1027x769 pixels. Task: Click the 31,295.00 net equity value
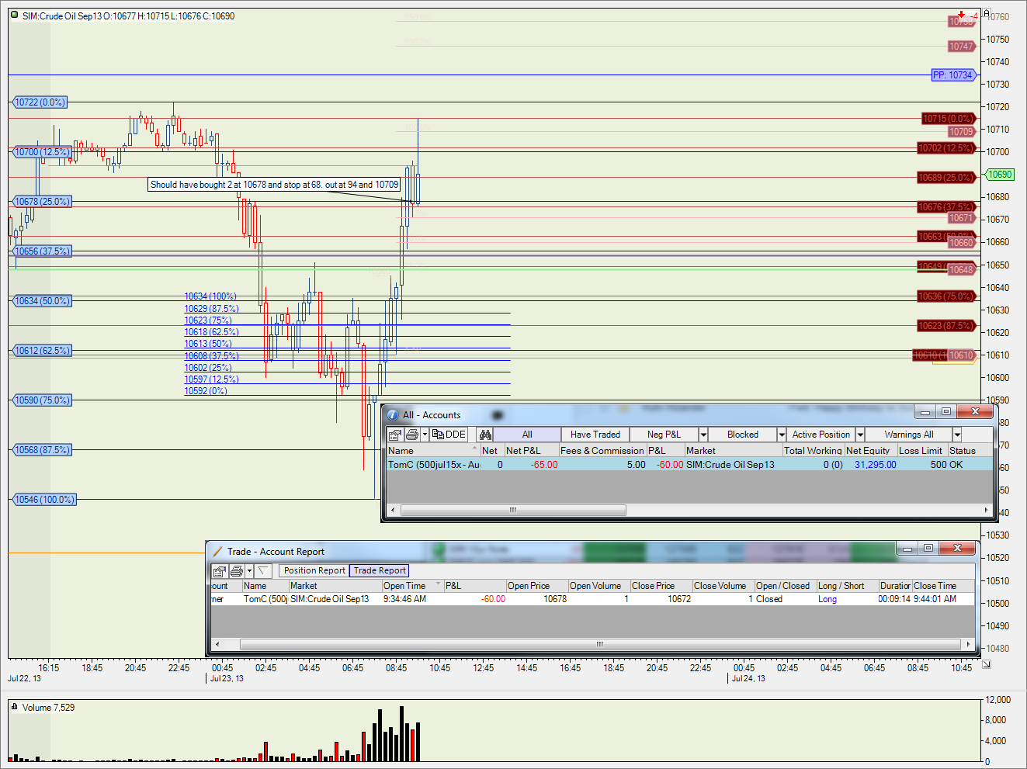coord(875,465)
